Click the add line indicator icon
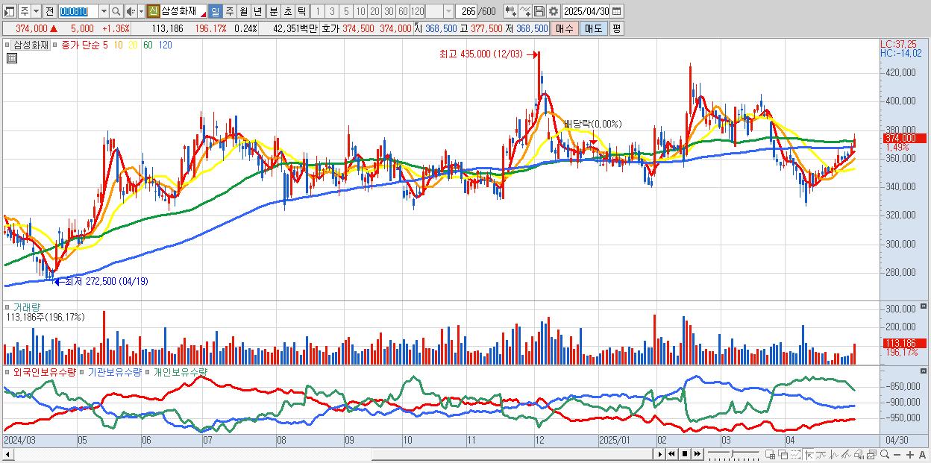 (525, 12)
